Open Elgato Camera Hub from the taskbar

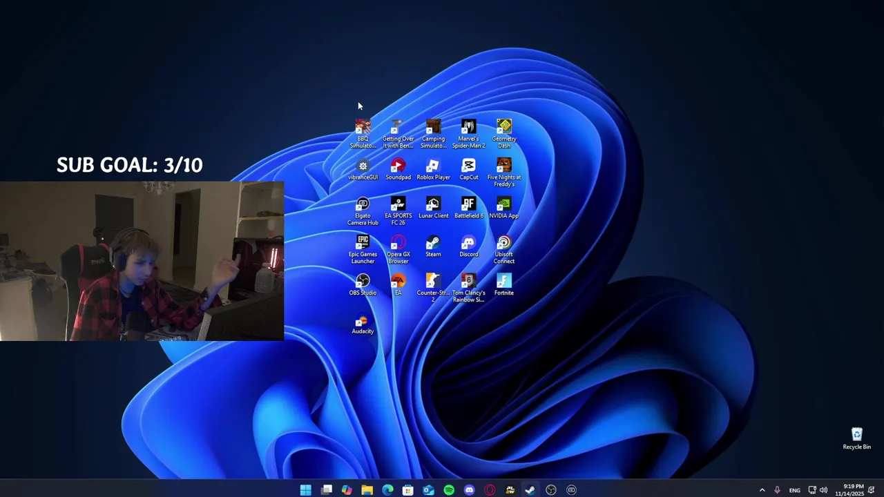pyautogui.click(x=571, y=490)
